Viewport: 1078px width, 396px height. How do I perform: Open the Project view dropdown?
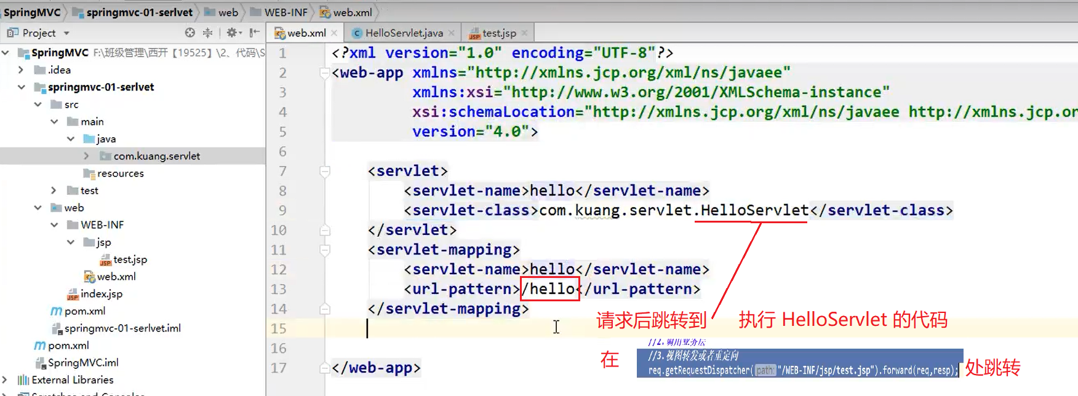(66, 33)
